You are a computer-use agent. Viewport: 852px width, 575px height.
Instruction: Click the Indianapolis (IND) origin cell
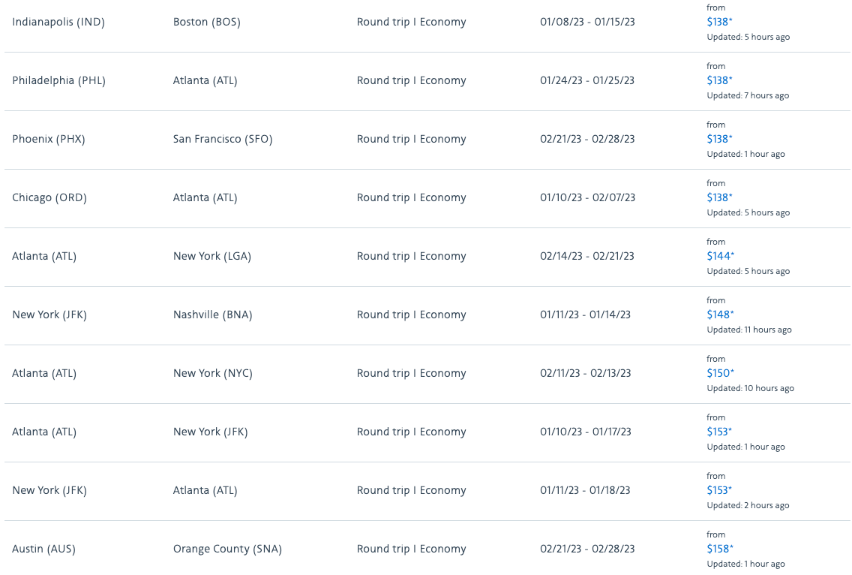[x=58, y=22]
